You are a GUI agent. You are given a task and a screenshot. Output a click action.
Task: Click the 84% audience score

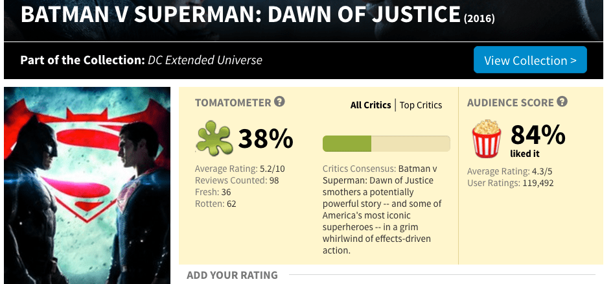point(538,135)
